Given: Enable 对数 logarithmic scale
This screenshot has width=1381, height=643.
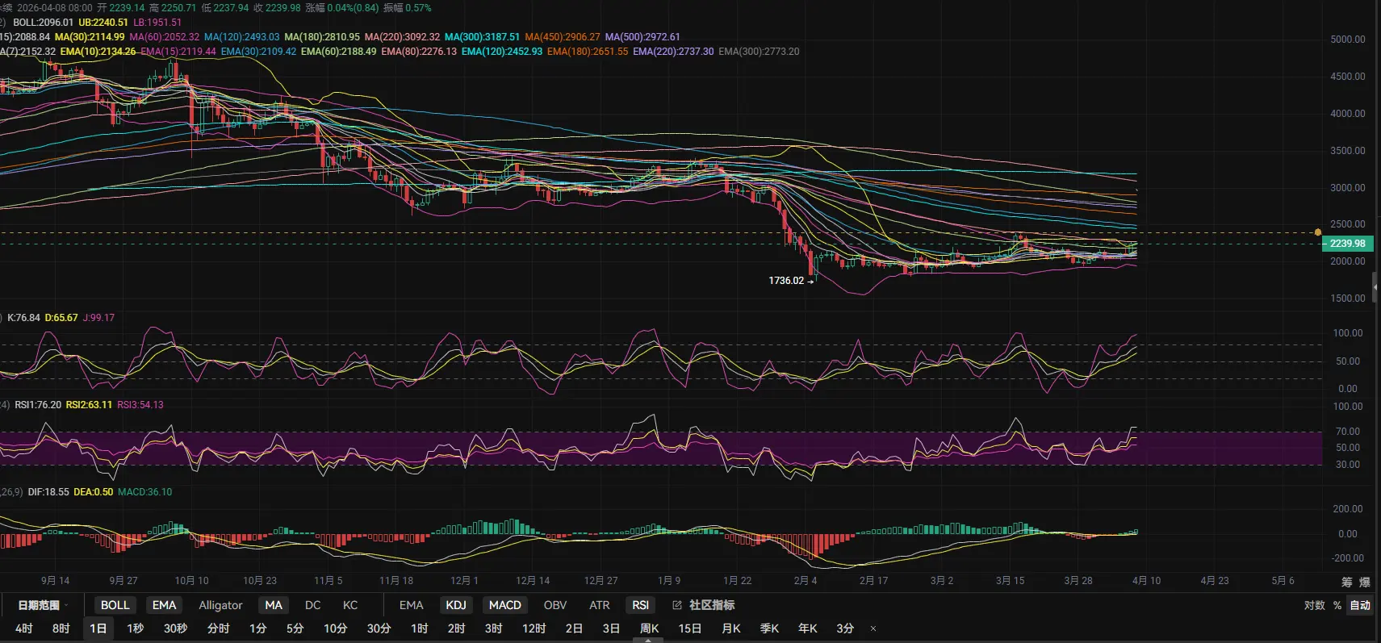Looking at the screenshot, I should click(1314, 605).
